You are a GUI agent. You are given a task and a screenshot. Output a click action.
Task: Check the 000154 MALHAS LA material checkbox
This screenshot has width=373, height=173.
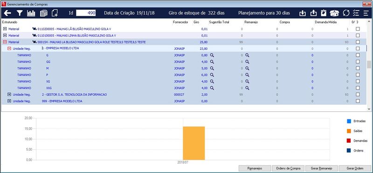coord(358,42)
